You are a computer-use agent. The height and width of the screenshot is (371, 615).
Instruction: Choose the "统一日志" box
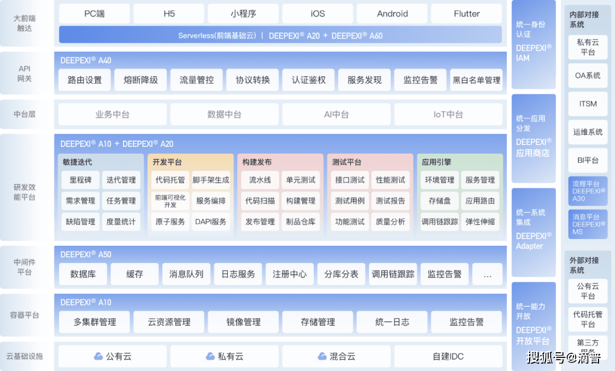(x=392, y=322)
